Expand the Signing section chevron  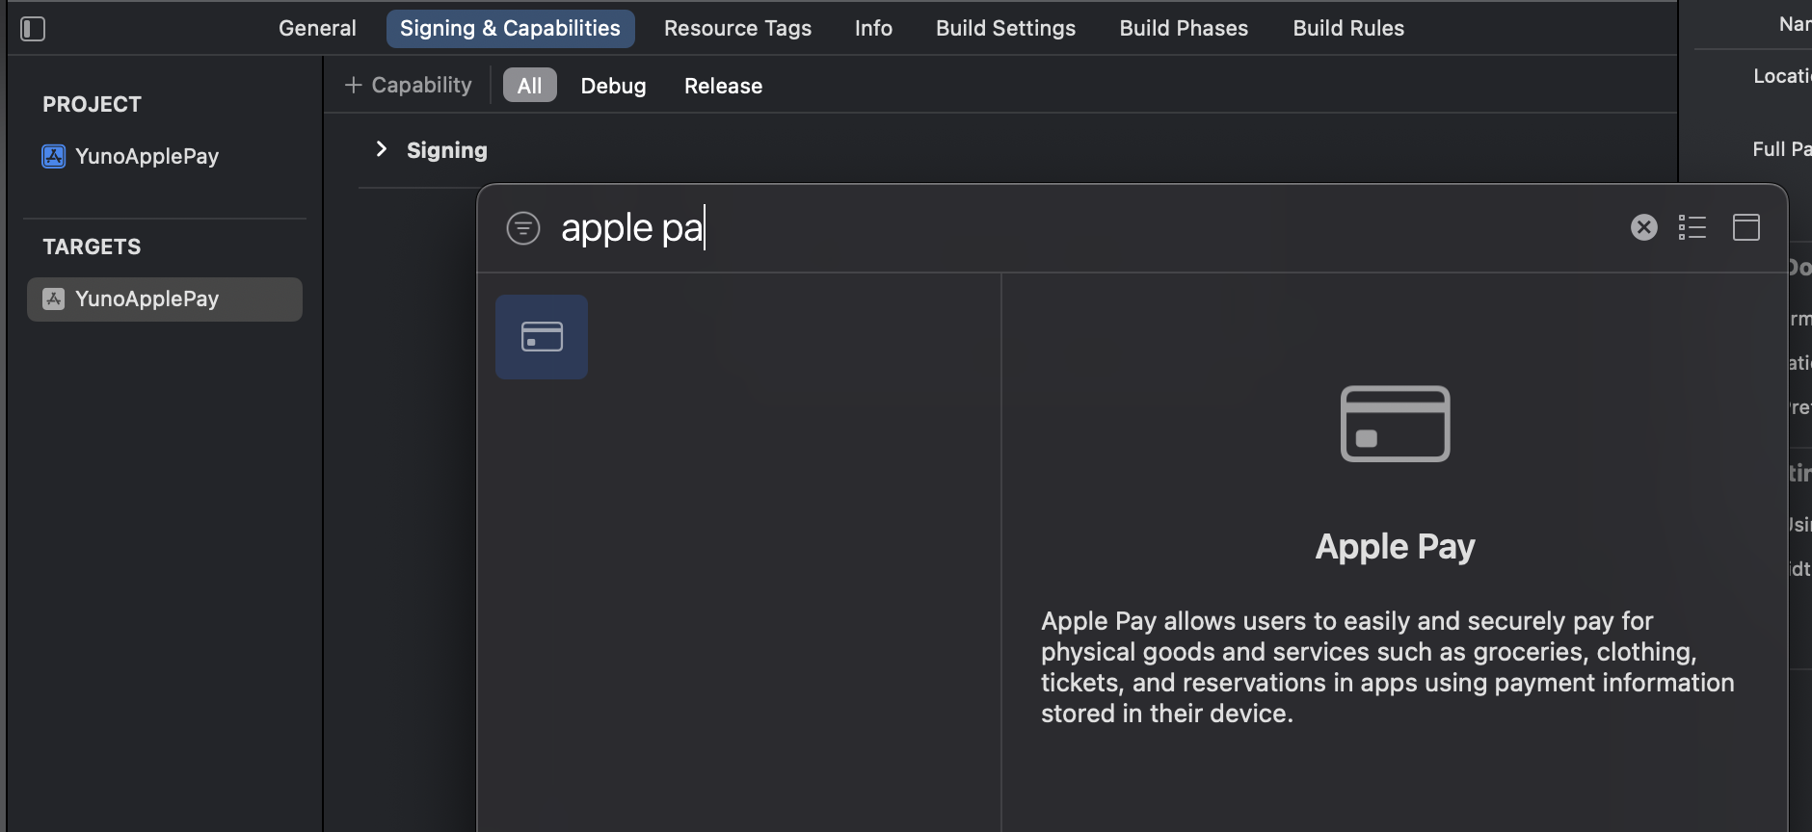tap(382, 148)
